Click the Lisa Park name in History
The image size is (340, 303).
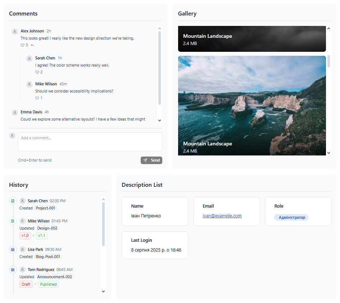point(35,249)
